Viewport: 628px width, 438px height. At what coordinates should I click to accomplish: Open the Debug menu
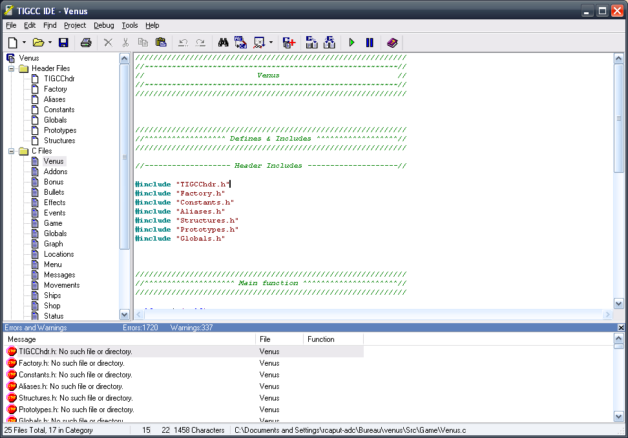click(103, 25)
